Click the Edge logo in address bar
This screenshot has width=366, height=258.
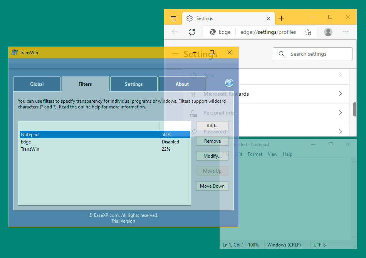[x=212, y=32]
